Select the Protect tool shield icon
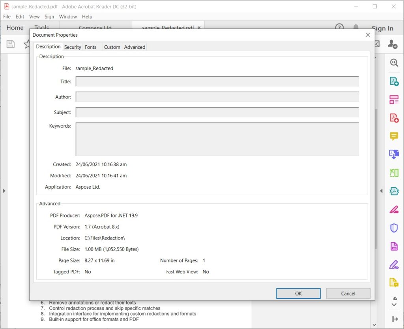This screenshot has height=329, width=404. [x=394, y=228]
